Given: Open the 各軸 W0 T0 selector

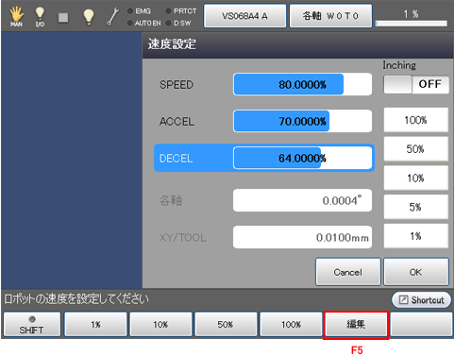Looking at the screenshot, I should pyautogui.click(x=330, y=16).
